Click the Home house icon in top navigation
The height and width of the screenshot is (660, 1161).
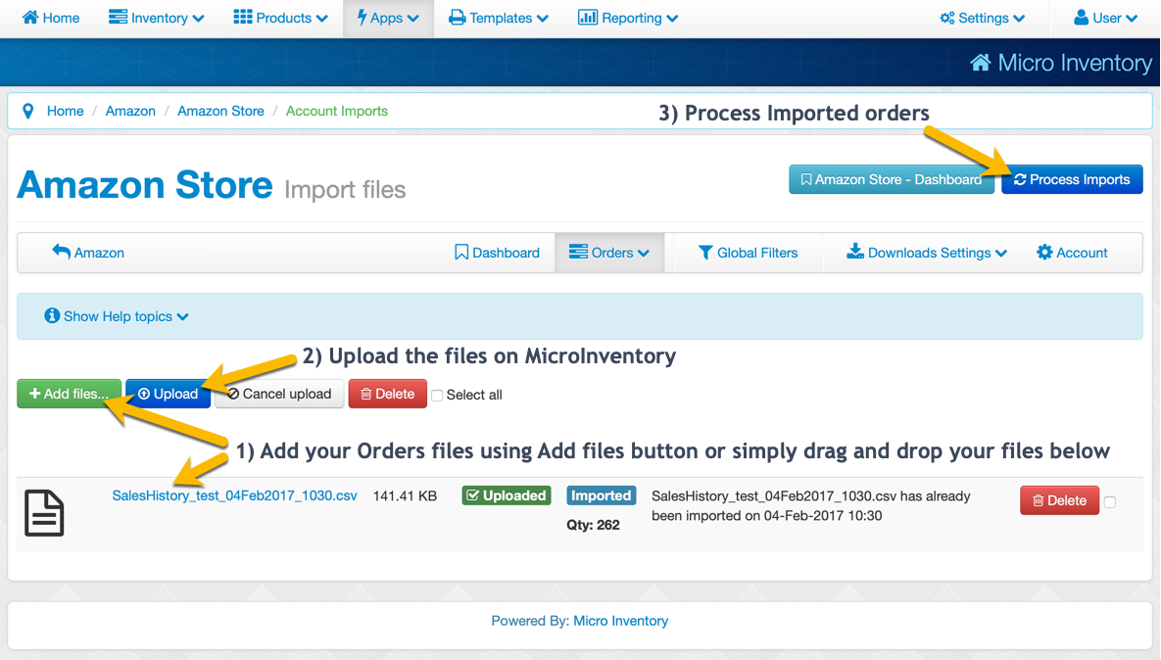(x=30, y=18)
